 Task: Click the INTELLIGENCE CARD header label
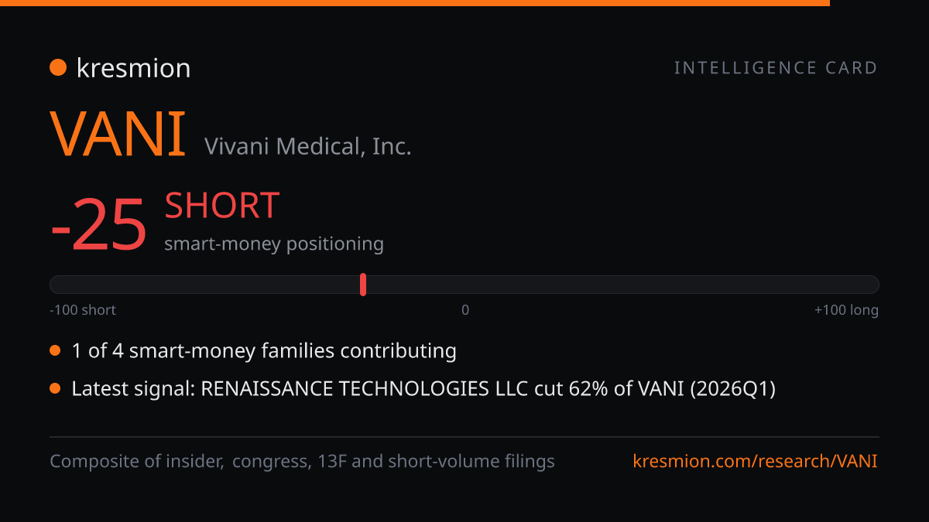click(776, 68)
